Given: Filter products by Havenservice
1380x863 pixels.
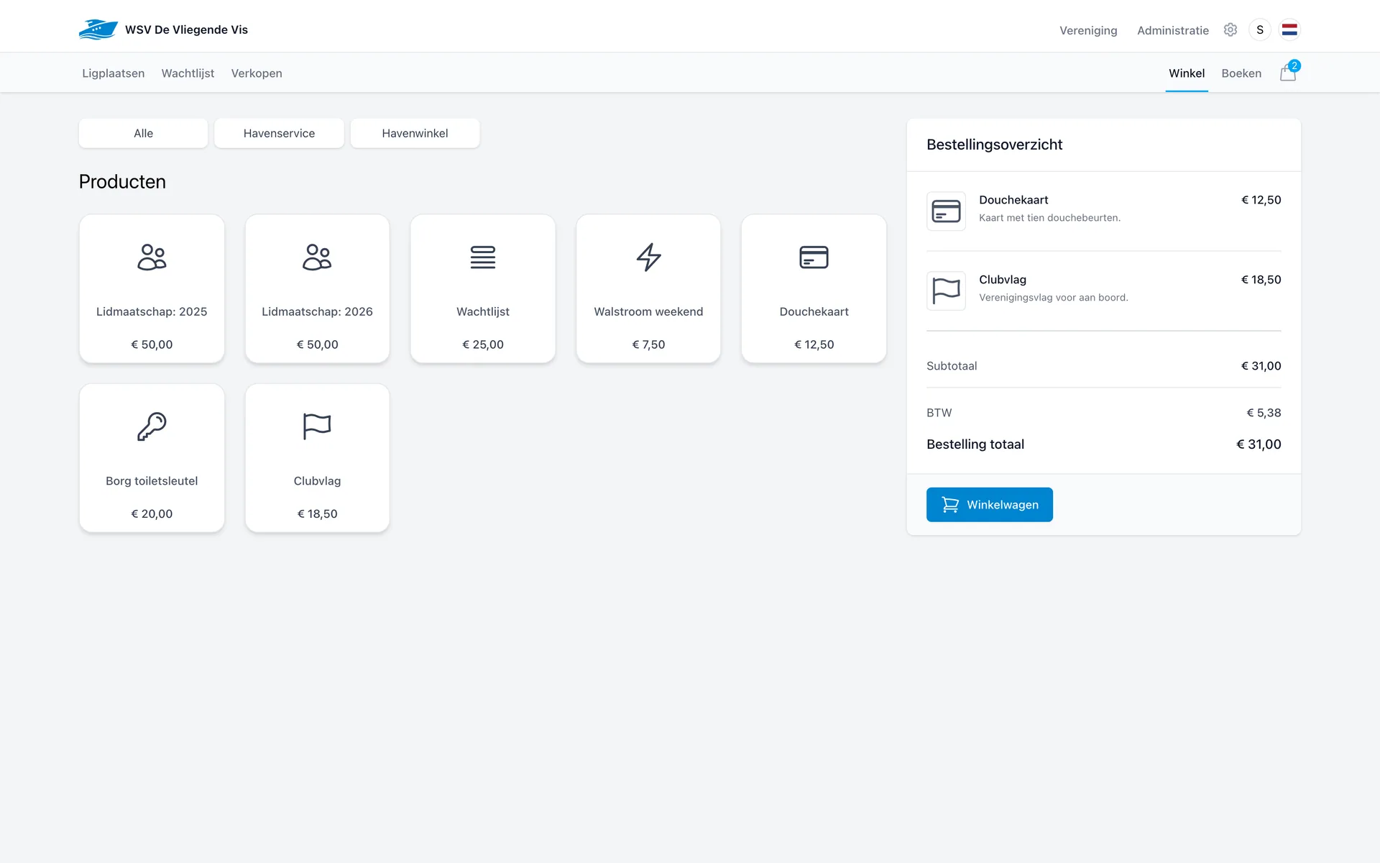Looking at the screenshot, I should pos(279,133).
